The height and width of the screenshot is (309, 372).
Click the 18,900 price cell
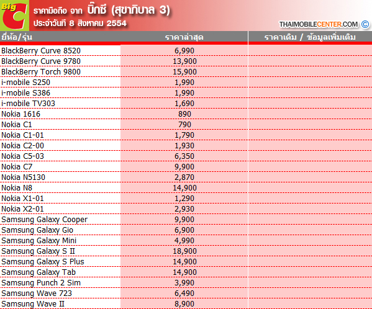click(x=184, y=251)
